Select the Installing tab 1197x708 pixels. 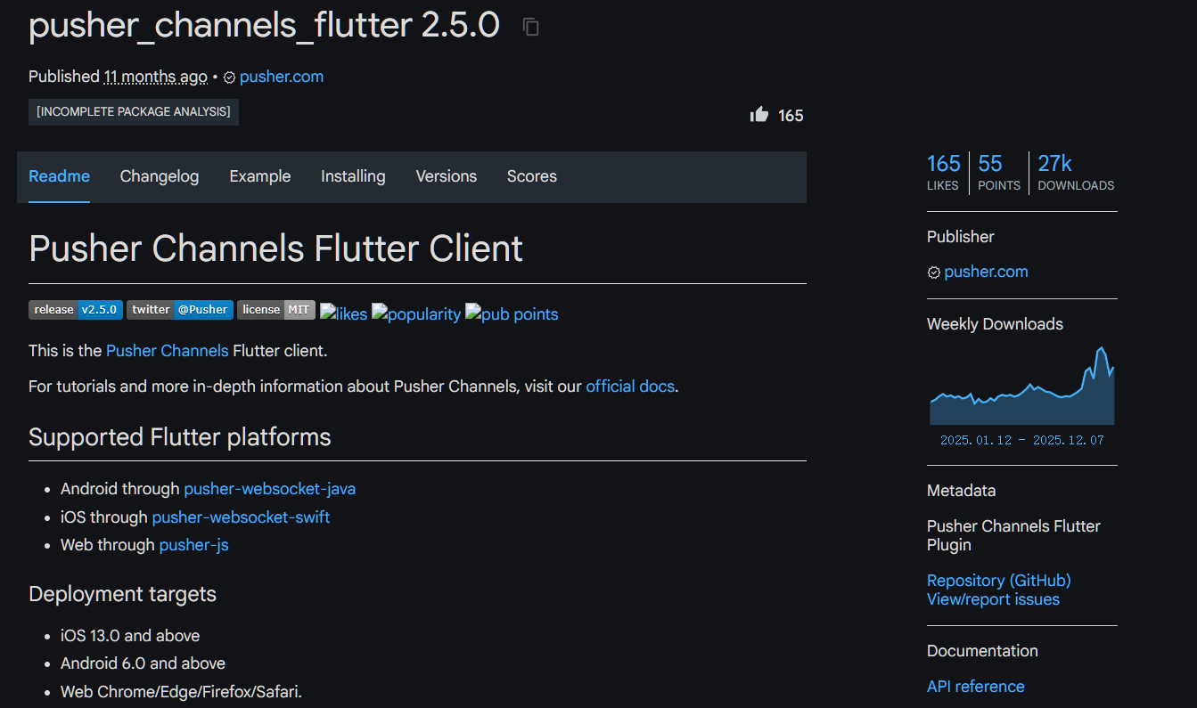click(x=353, y=176)
